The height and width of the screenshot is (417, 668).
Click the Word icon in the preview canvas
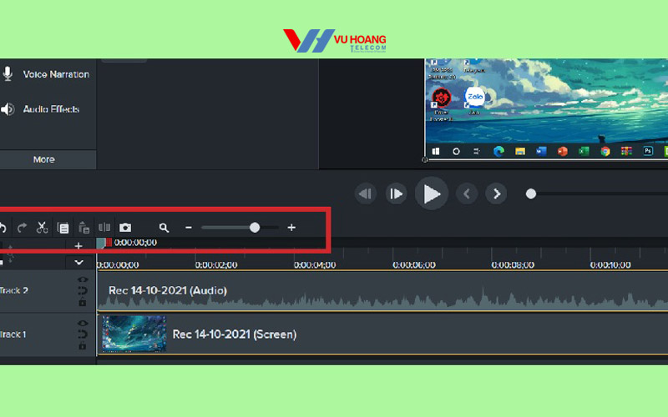point(541,152)
